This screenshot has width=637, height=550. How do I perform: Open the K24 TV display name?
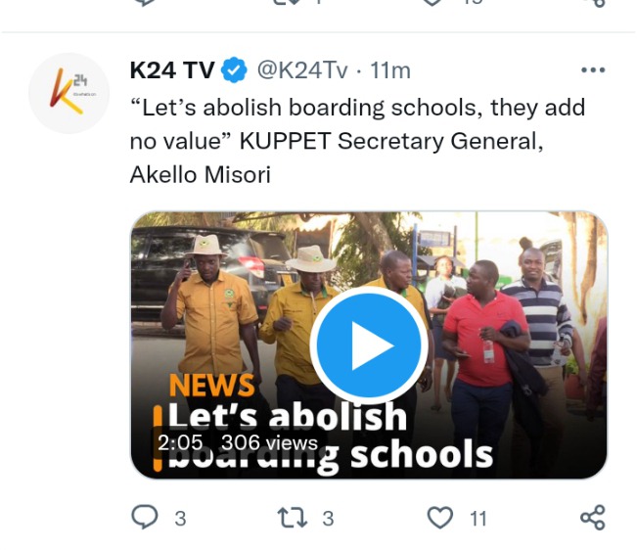172,70
